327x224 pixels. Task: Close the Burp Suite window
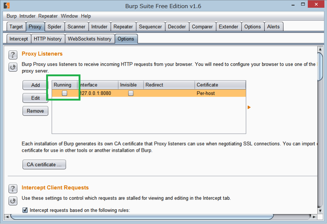pos(316,4)
